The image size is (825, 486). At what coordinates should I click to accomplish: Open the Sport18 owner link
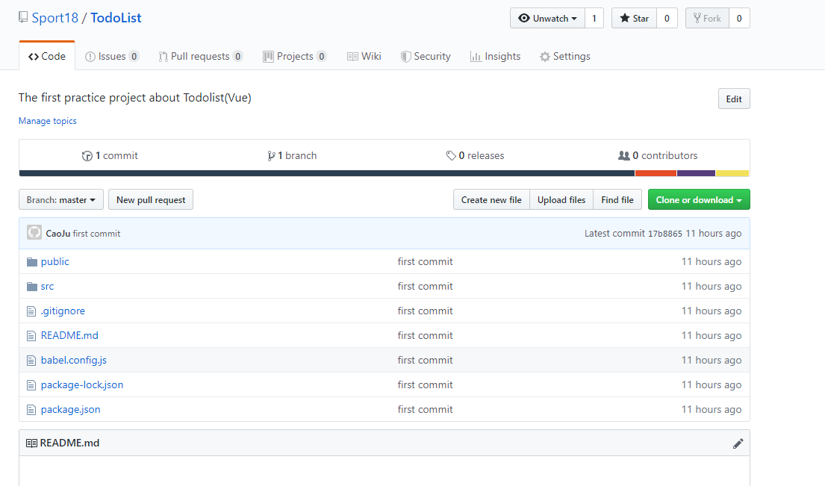point(55,18)
